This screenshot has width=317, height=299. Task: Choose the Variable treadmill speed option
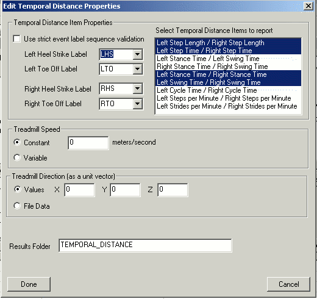tap(17, 157)
